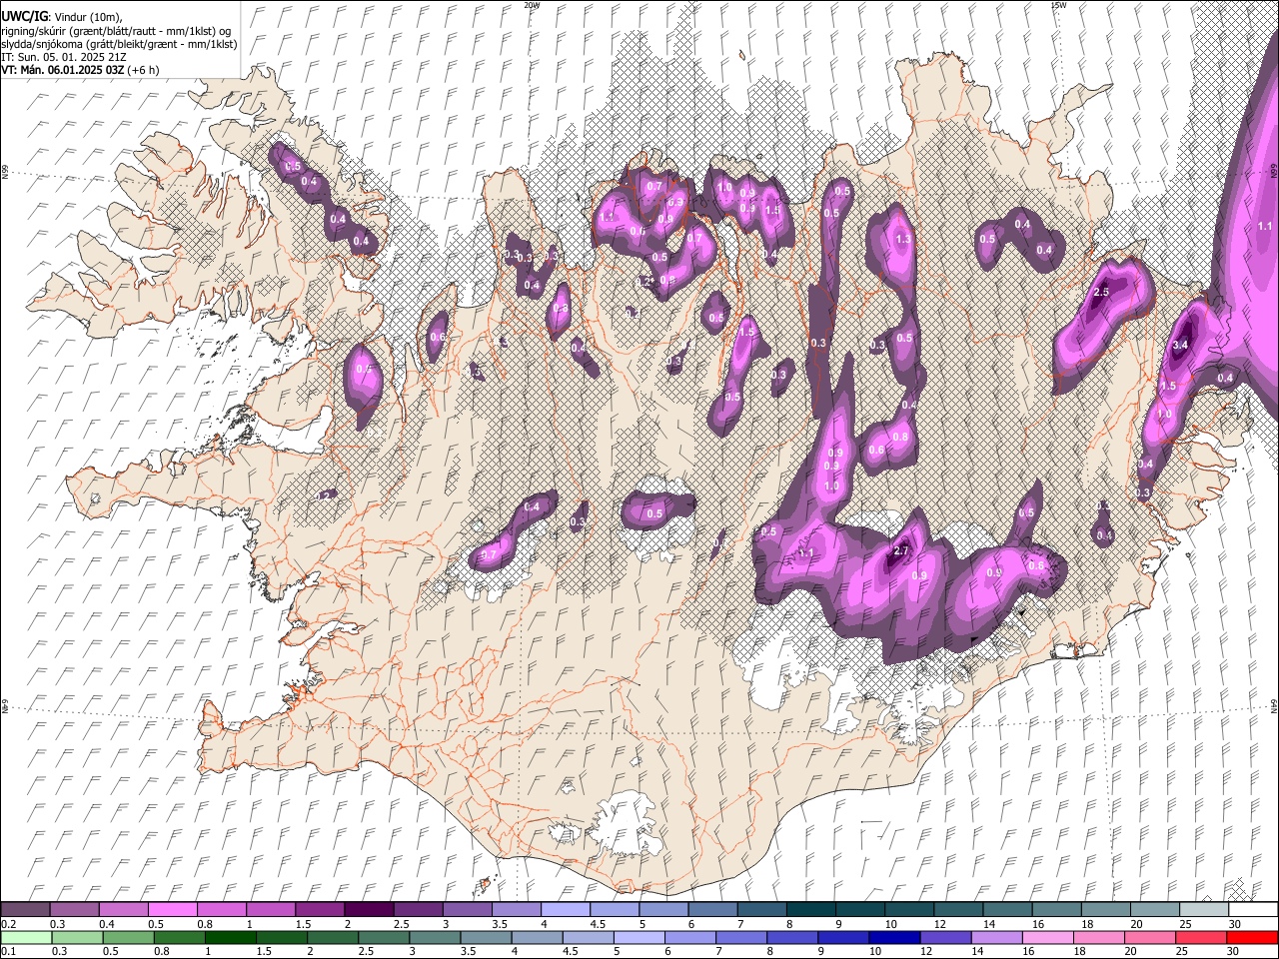Click the "1.3" snowfall value on the map

click(x=904, y=240)
